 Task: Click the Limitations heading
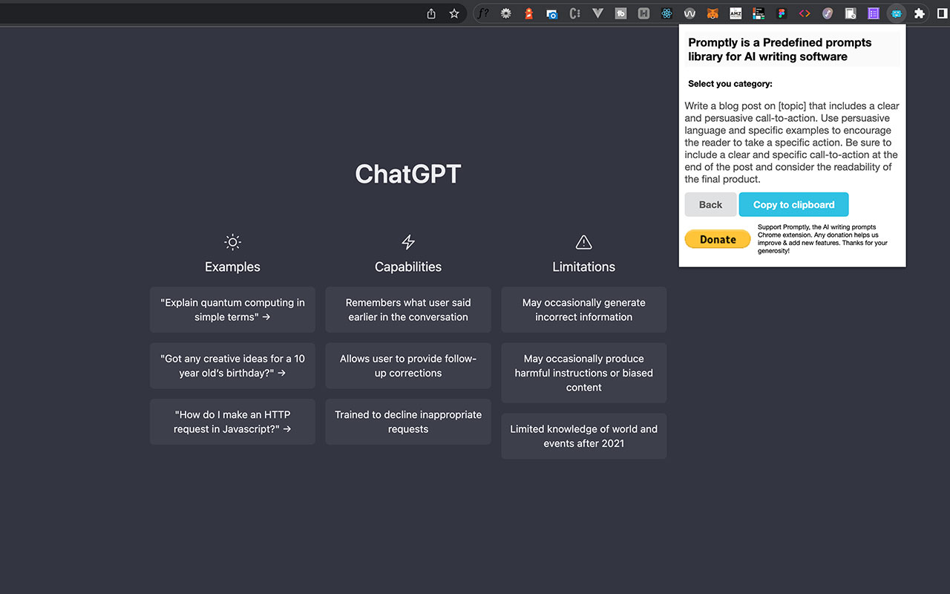[584, 267]
